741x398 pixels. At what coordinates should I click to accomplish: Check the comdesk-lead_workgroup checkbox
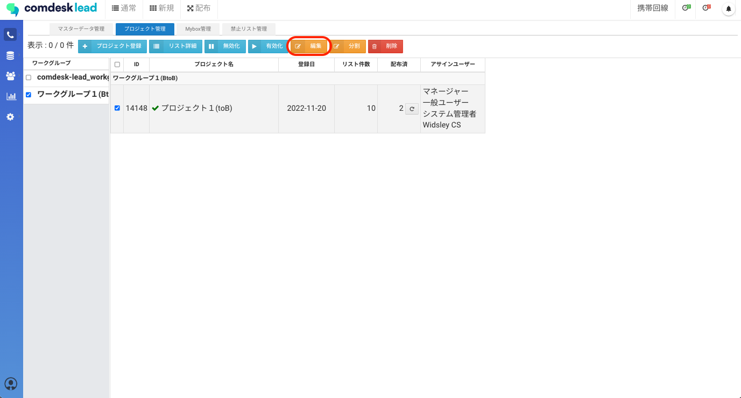(29, 77)
